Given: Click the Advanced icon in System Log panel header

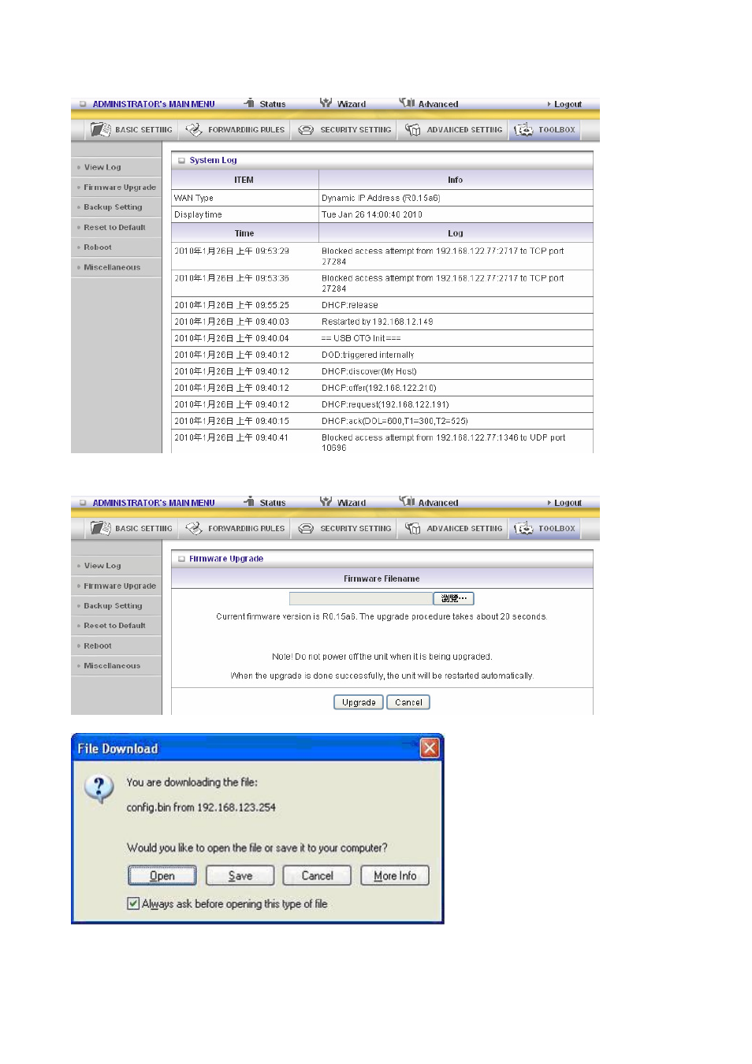Looking at the screenshot, I should coord(407,103).
